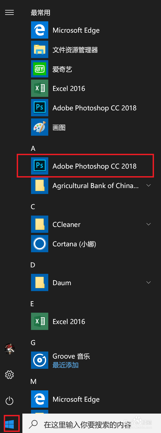
Task: Open the hamburger menu at top left
Action: (9, 12)
